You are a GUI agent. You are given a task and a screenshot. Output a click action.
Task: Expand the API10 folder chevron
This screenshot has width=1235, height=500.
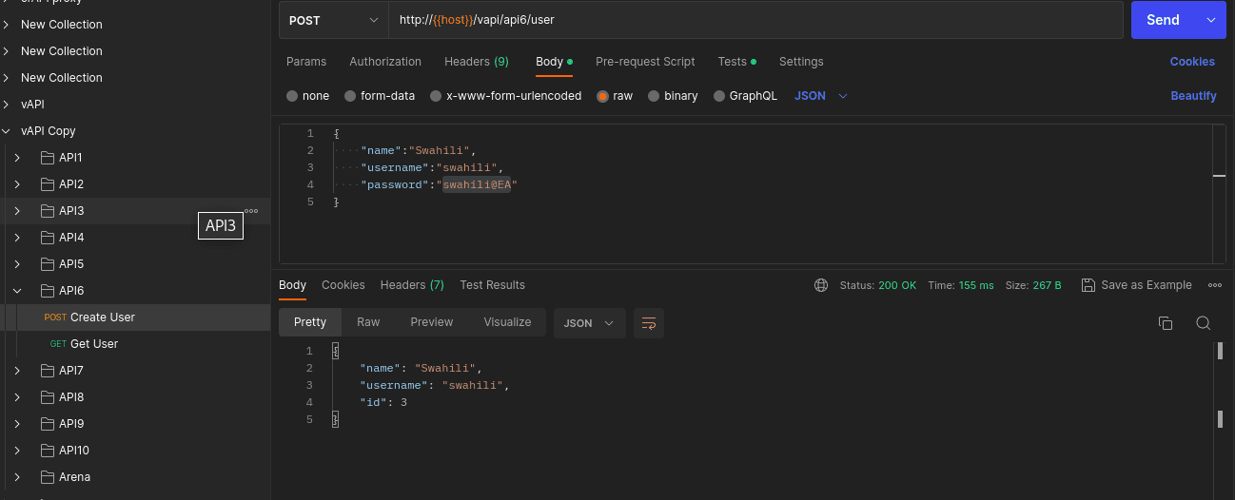[17, 451]
